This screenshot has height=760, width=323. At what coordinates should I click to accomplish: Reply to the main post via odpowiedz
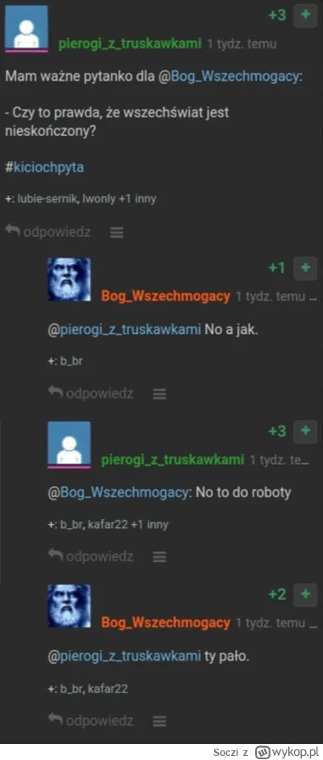point(48,232)
